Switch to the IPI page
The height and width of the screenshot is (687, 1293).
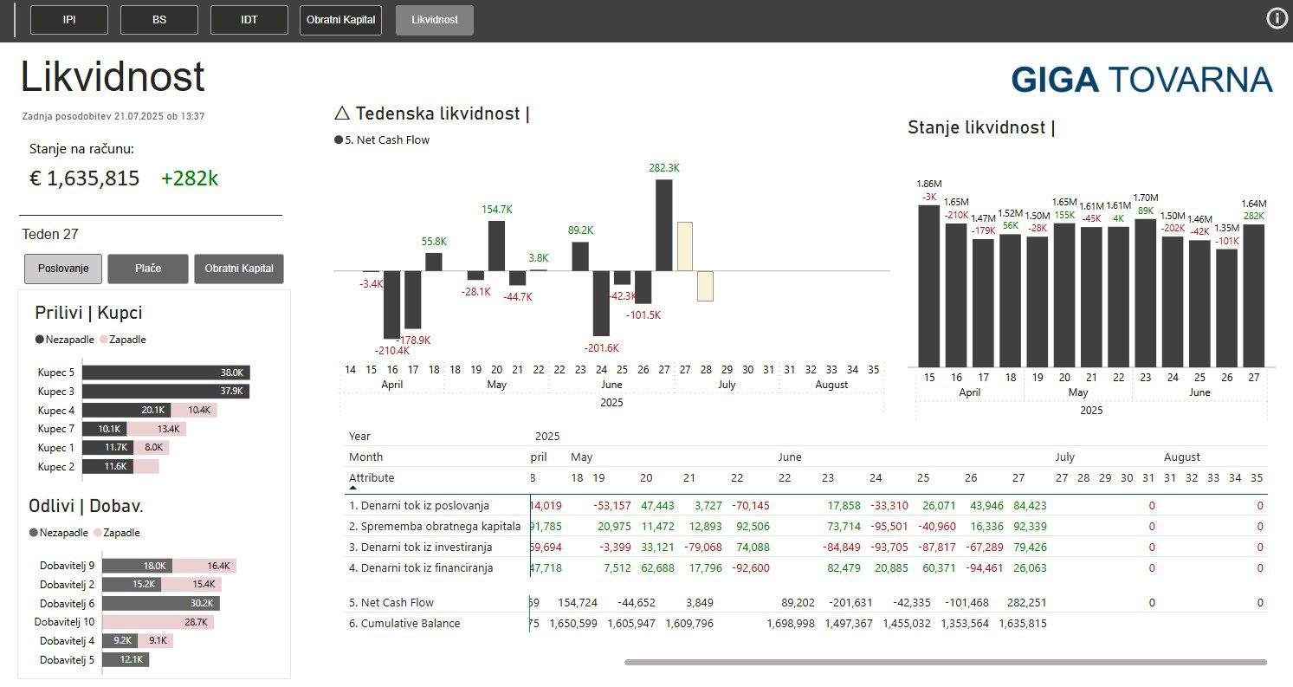pos(68,19)
